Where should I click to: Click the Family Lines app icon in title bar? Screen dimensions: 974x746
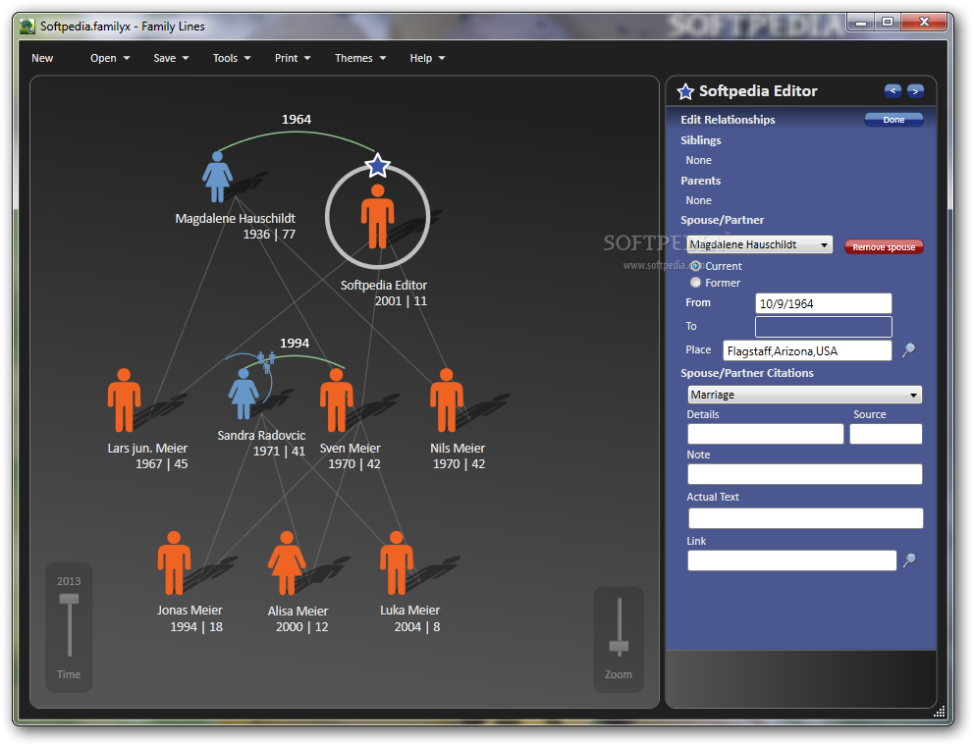(x=27, y=27)
